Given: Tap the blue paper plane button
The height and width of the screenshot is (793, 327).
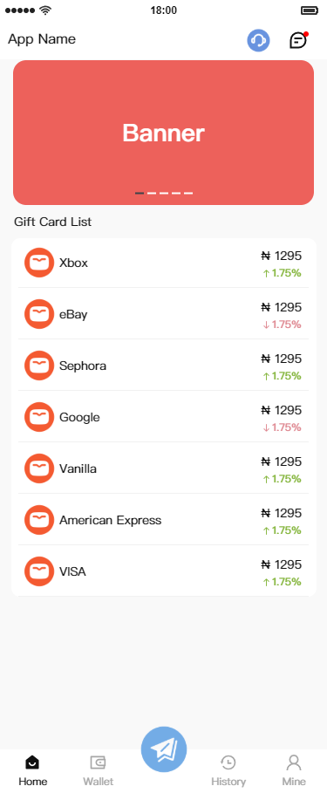Looking at the screenshot, I should (164, 749).
